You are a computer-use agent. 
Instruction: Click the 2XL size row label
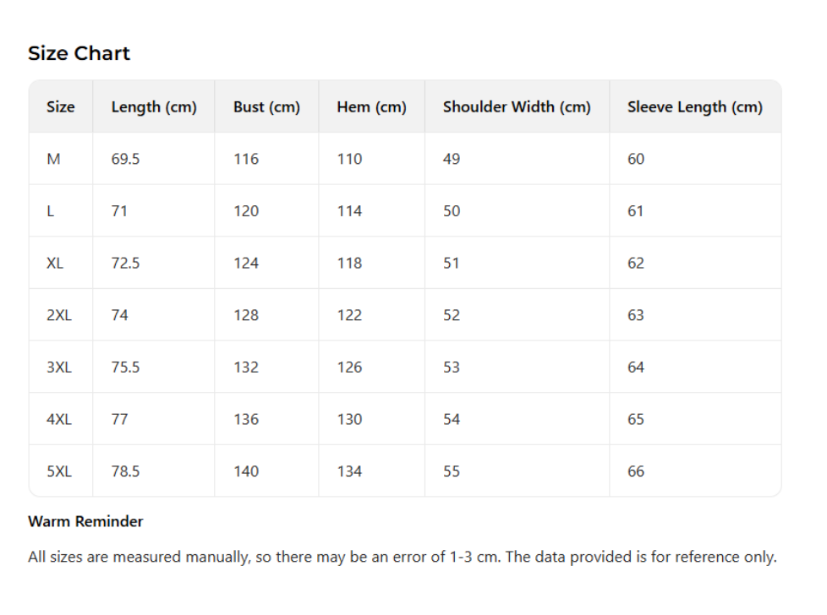tap(59, 315)
